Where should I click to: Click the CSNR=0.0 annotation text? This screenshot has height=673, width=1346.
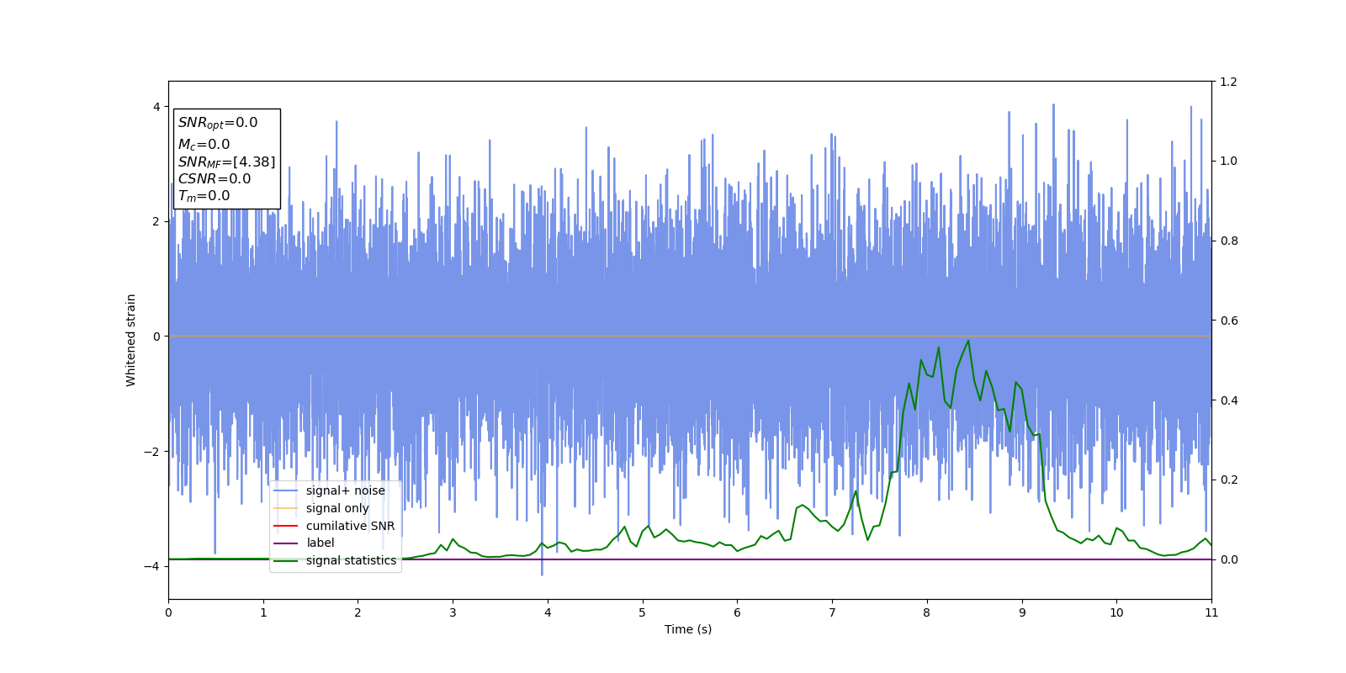pos(215,178)
